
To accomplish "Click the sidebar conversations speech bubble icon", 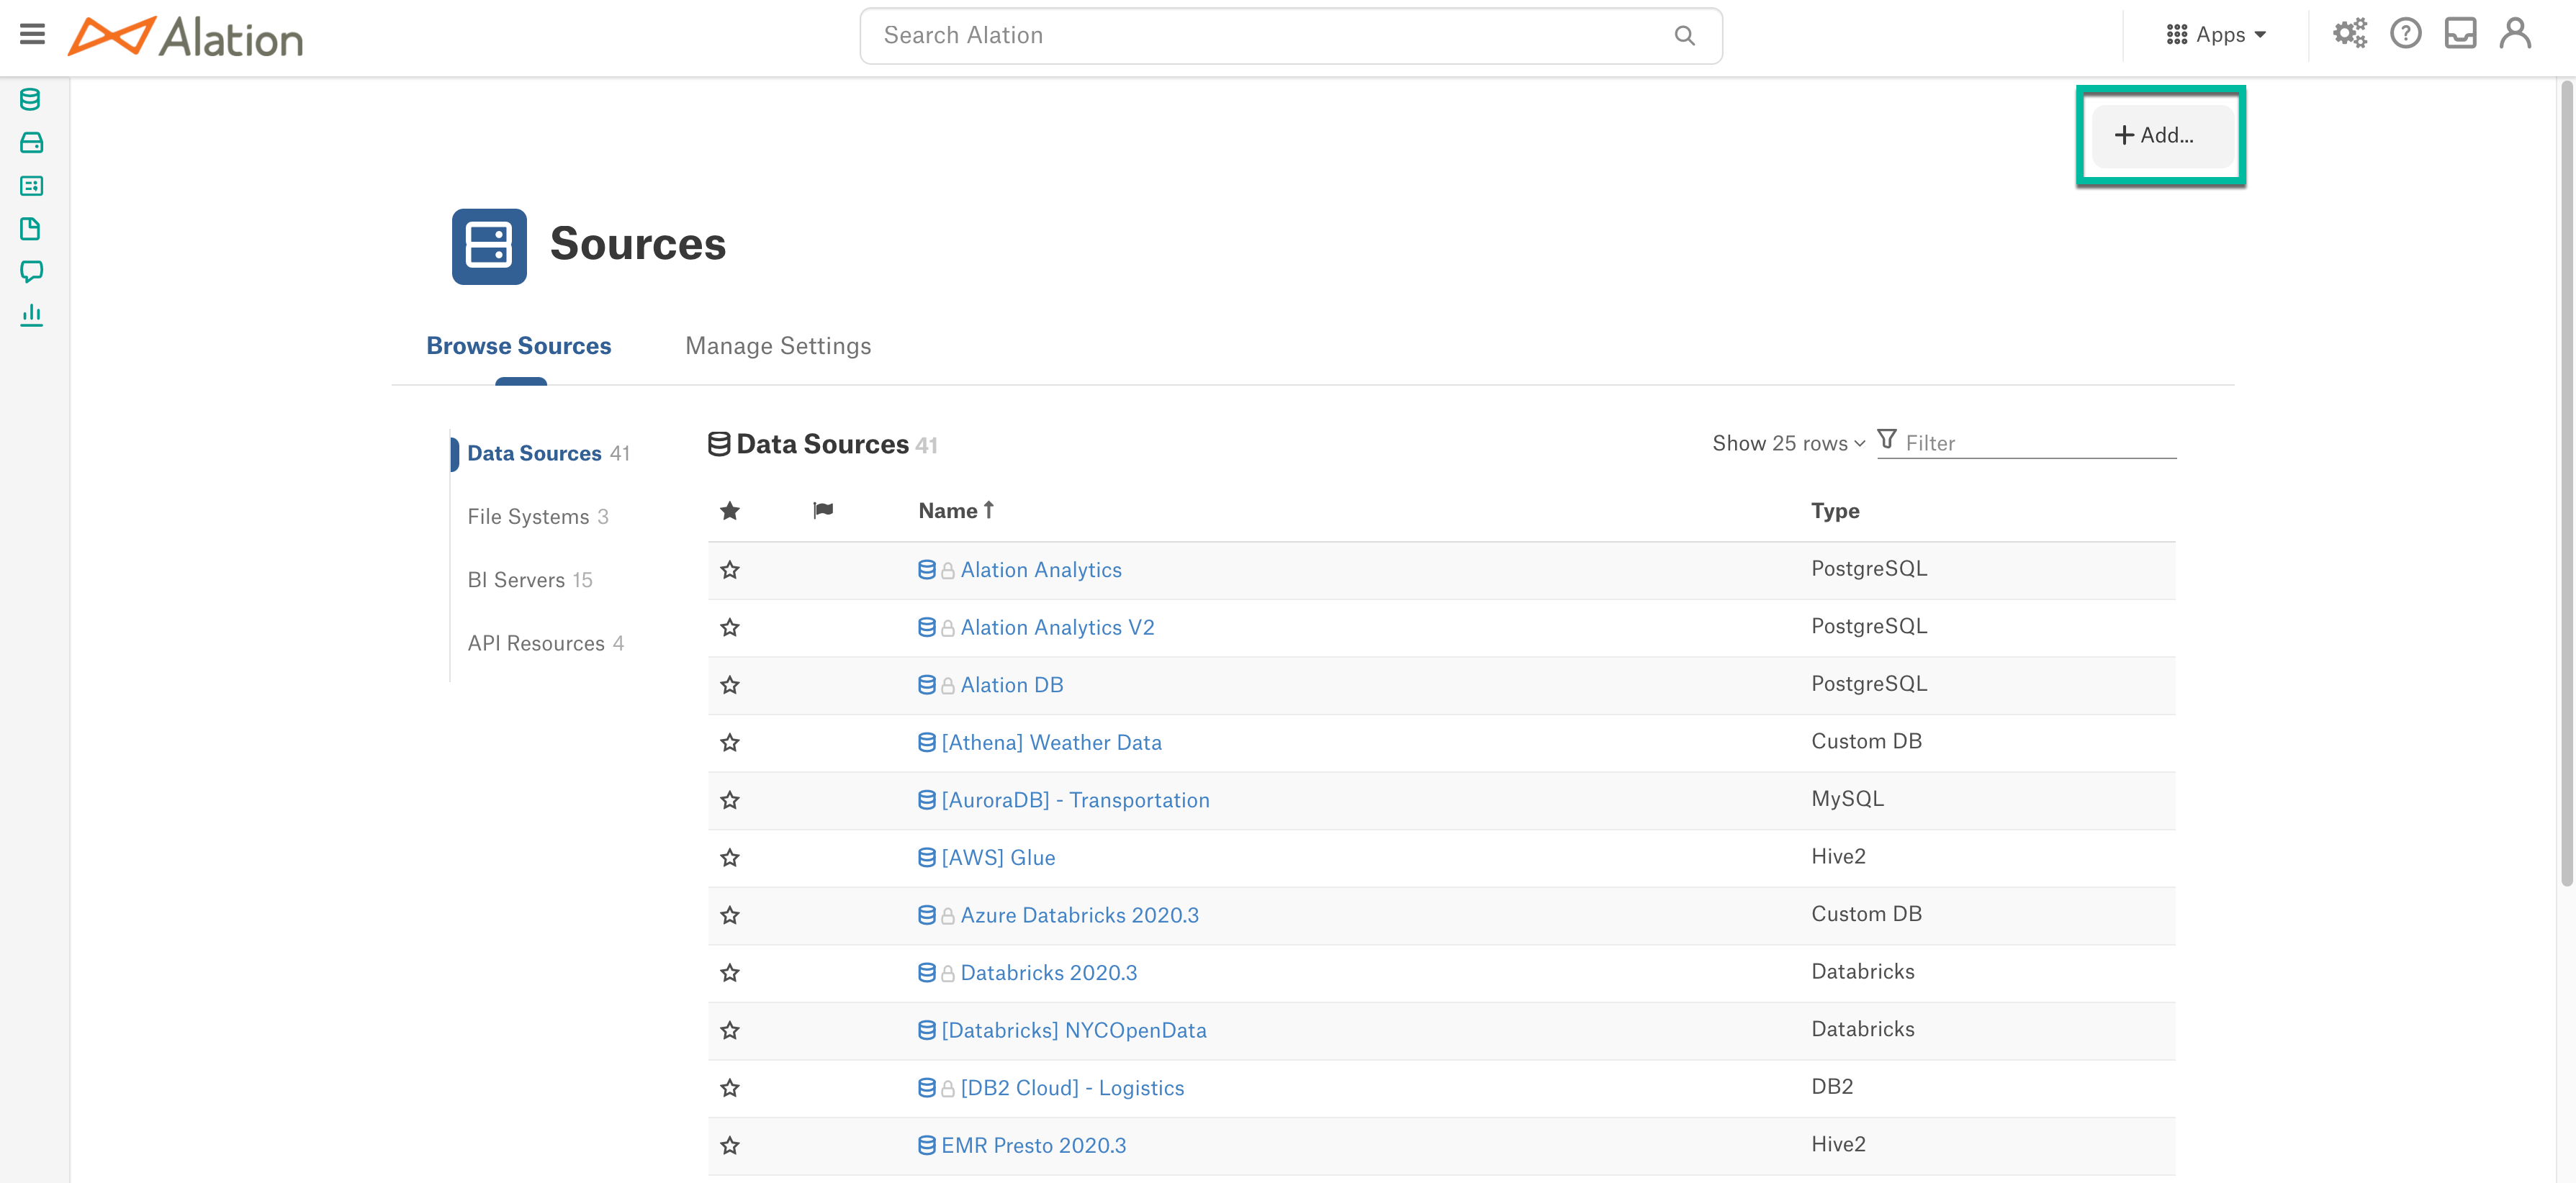I will click(31, 272).
